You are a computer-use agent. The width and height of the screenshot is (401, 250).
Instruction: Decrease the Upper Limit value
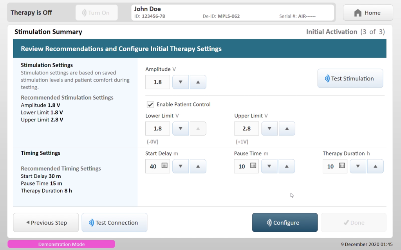[269, 129]
